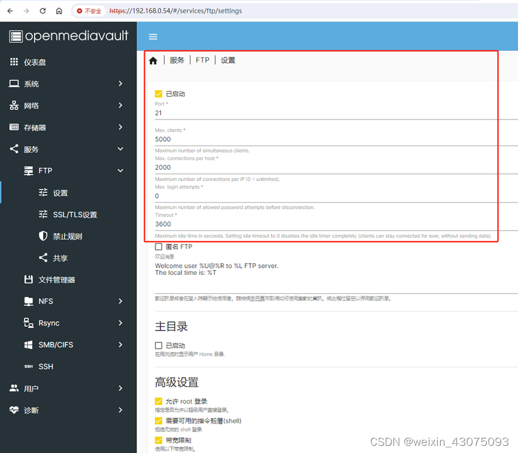Uncheck the FTP 已启动 checkbox at top
The image size is (518, 453).
pyautogui.click(x=159, y=94)
